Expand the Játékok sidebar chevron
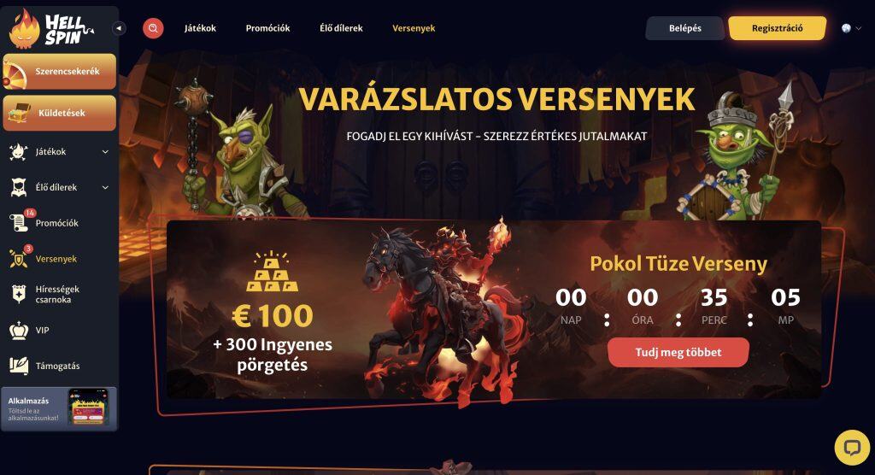 coord(105,152)
